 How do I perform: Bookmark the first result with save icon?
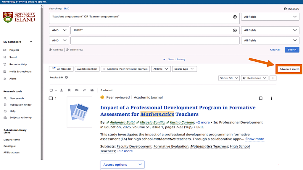point(261,99)
